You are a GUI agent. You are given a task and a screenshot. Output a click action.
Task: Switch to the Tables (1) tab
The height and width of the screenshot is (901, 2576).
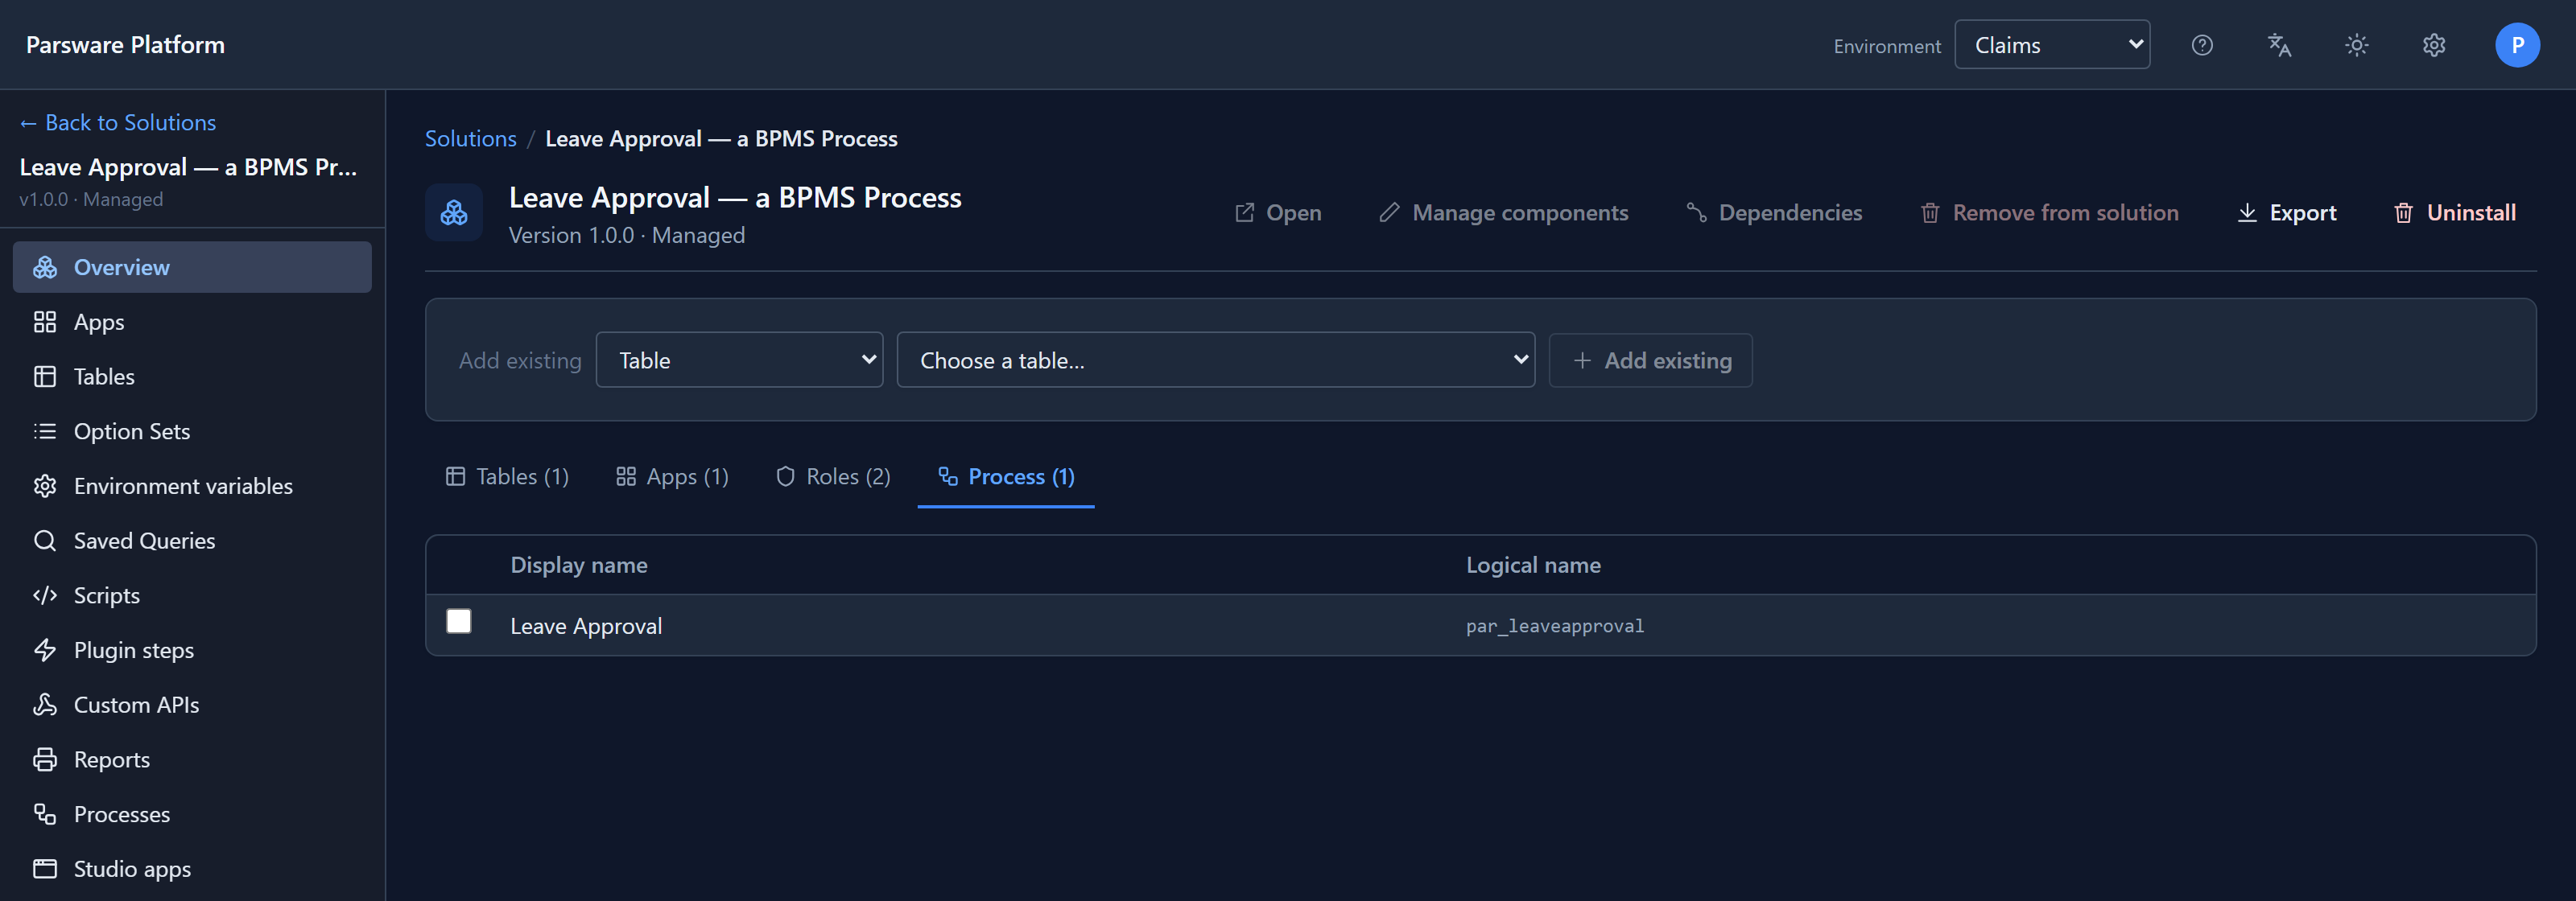tap(507, 476)
